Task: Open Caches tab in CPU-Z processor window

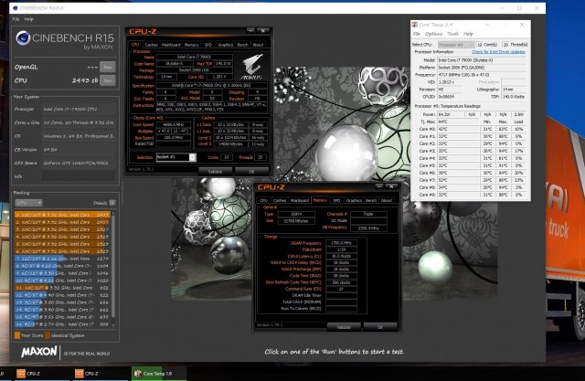Action: point(151,45)
